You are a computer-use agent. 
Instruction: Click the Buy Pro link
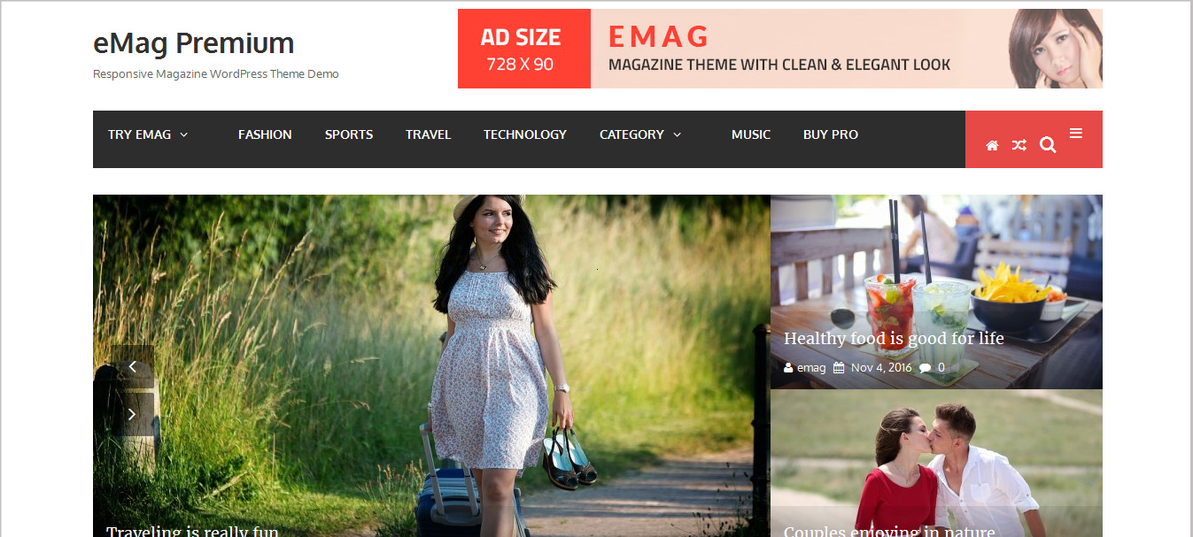pos(831,134)
